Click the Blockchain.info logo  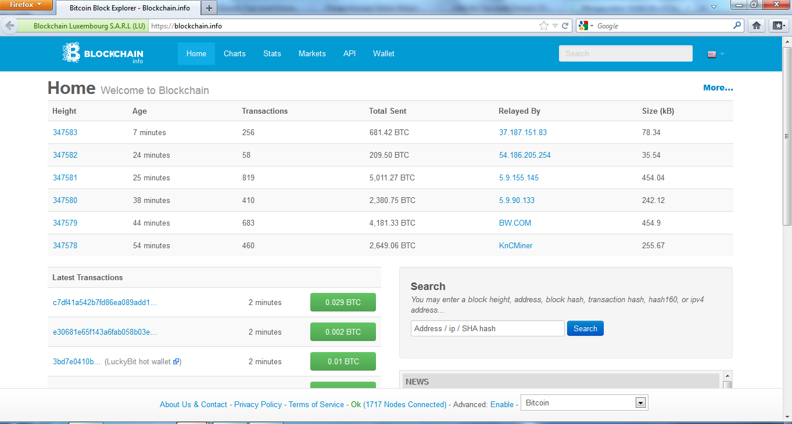[x=103, y=53]
